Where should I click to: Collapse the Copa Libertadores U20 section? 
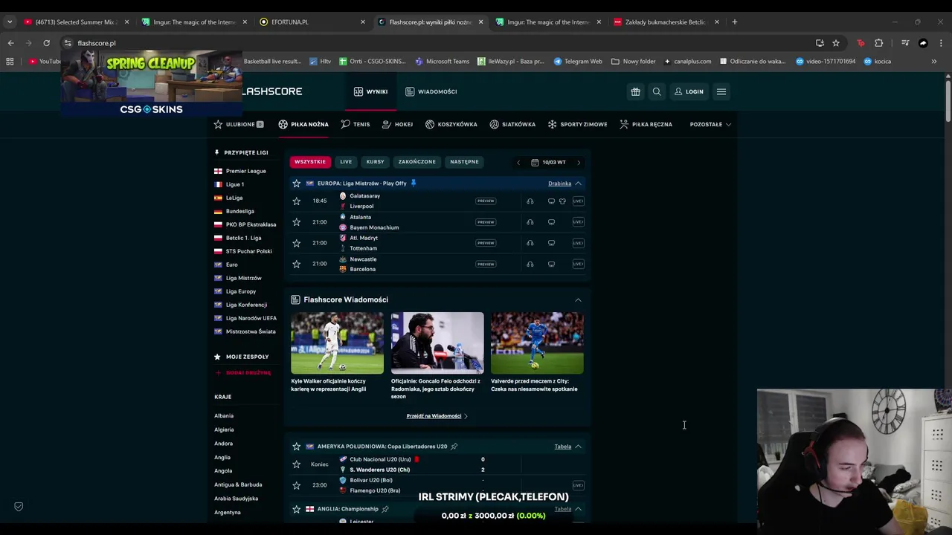click(578, 446)
